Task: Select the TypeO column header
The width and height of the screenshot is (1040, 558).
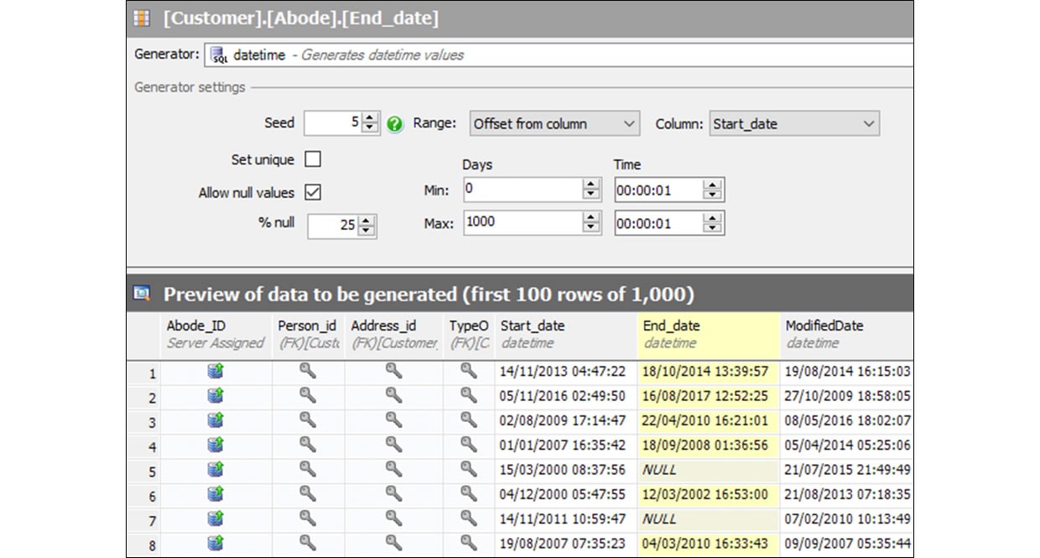Action: [469, 335]
